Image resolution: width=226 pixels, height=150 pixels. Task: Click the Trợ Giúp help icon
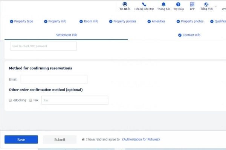click(178, 4)
